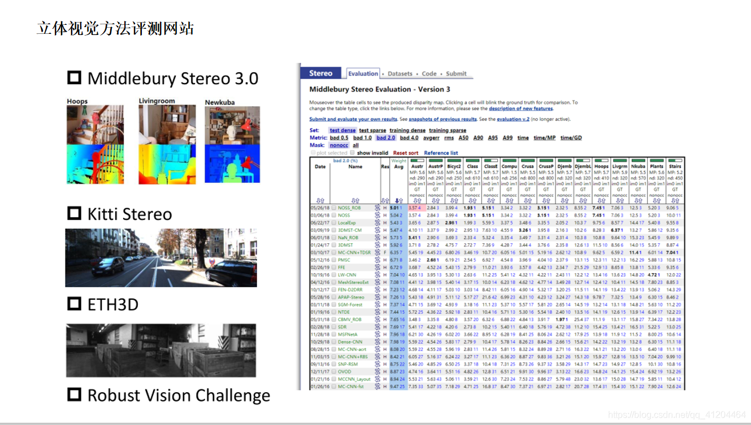The width and height of the screenshot is (751, 425).
Task: Sort table by Compu column arrows
Action: pyautogui.click(x=509, y=200)
